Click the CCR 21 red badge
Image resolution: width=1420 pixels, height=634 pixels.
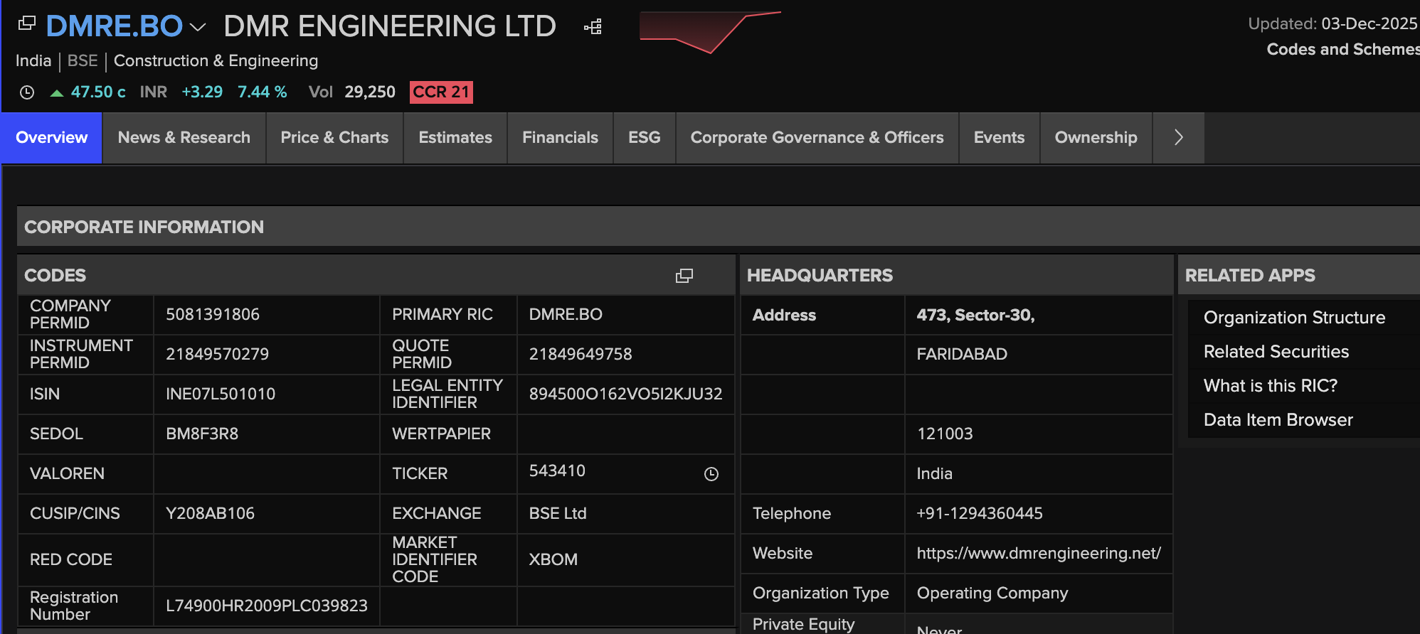(x=441, y=92)
